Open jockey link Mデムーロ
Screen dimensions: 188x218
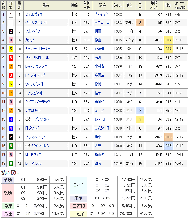point(102,23)
